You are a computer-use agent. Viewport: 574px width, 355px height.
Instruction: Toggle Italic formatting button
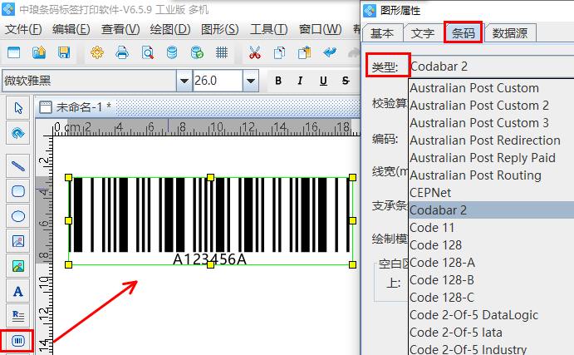click(301, 81)
